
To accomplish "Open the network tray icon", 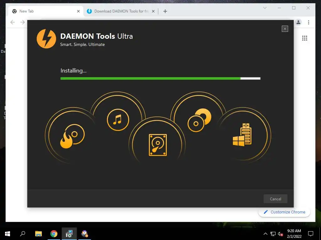I will (273, 234).
